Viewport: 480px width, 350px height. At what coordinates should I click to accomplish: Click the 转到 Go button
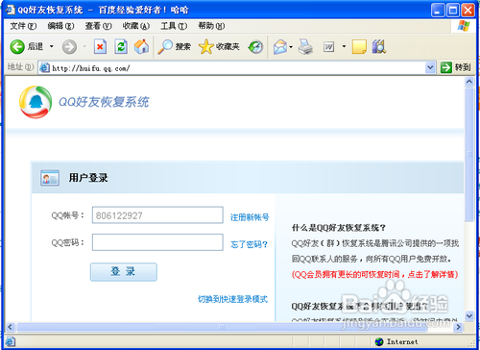click(456, 67)
